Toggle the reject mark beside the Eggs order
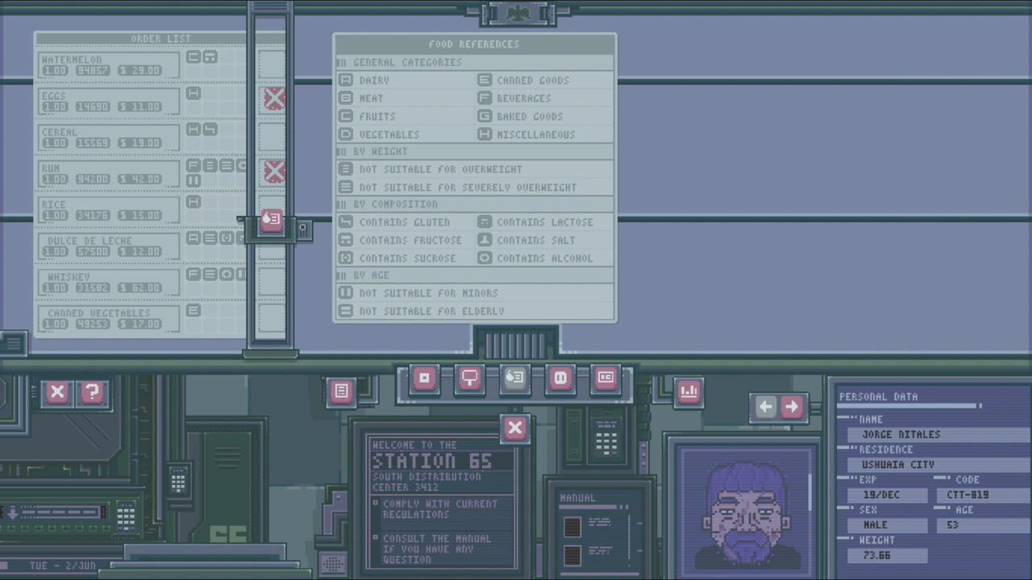 [x=274, y=98]
